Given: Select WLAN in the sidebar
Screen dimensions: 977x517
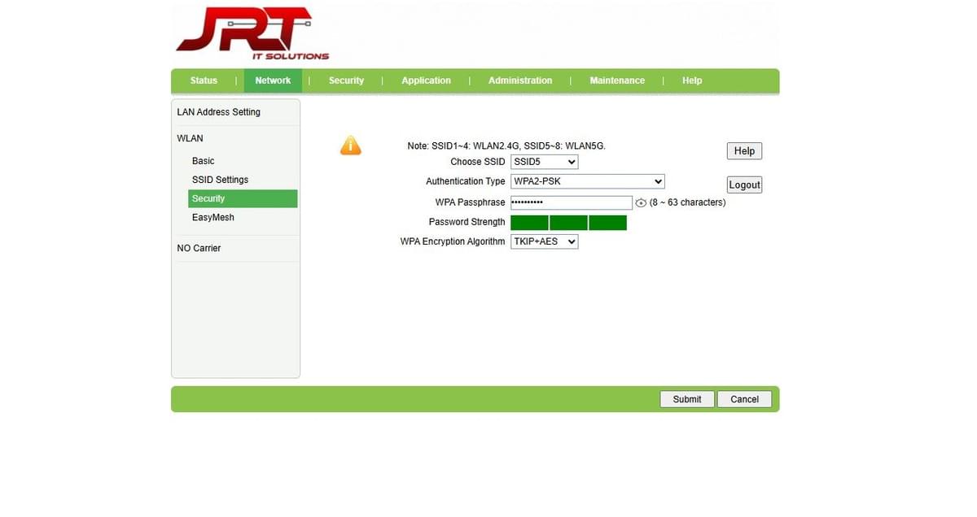Looking at the screenshot, I should tap(191, 138).
